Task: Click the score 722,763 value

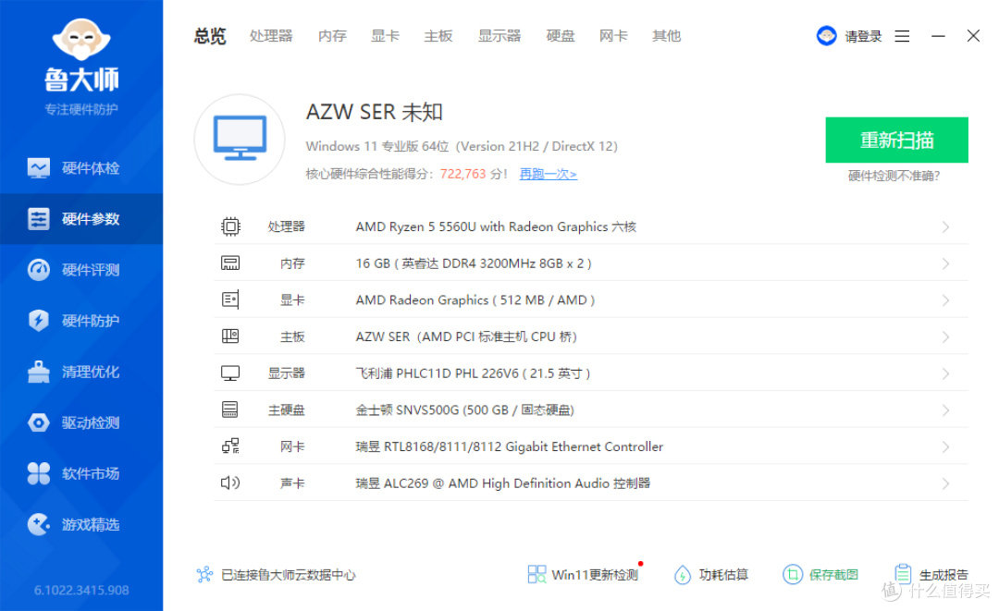Action: tap(463, 174)
